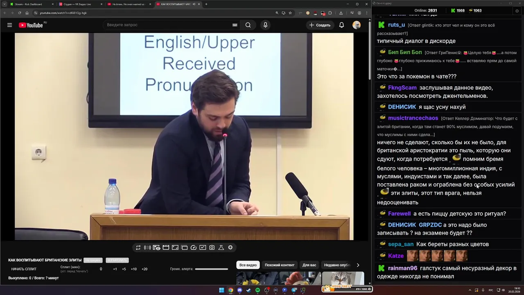Select the 'Недавно опубликованные' filter chip
The height and width of the screenshot is (295, 524).
pyautogui.click(x=337, y=265)
